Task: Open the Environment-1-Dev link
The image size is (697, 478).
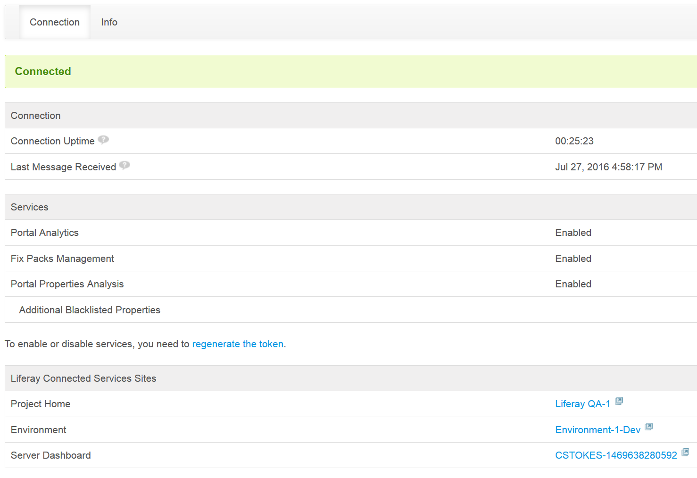Action: point(597,430)
